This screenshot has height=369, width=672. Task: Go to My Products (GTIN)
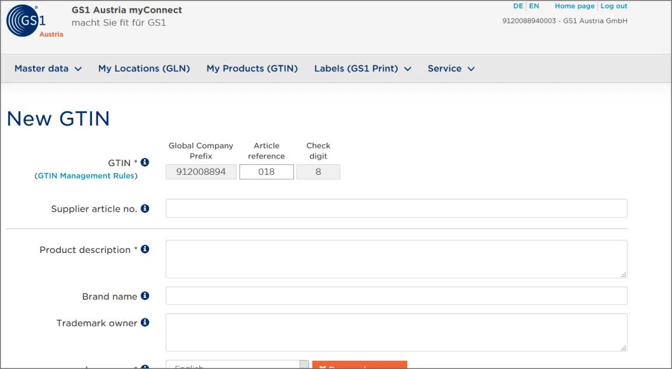tap(252, 69)
